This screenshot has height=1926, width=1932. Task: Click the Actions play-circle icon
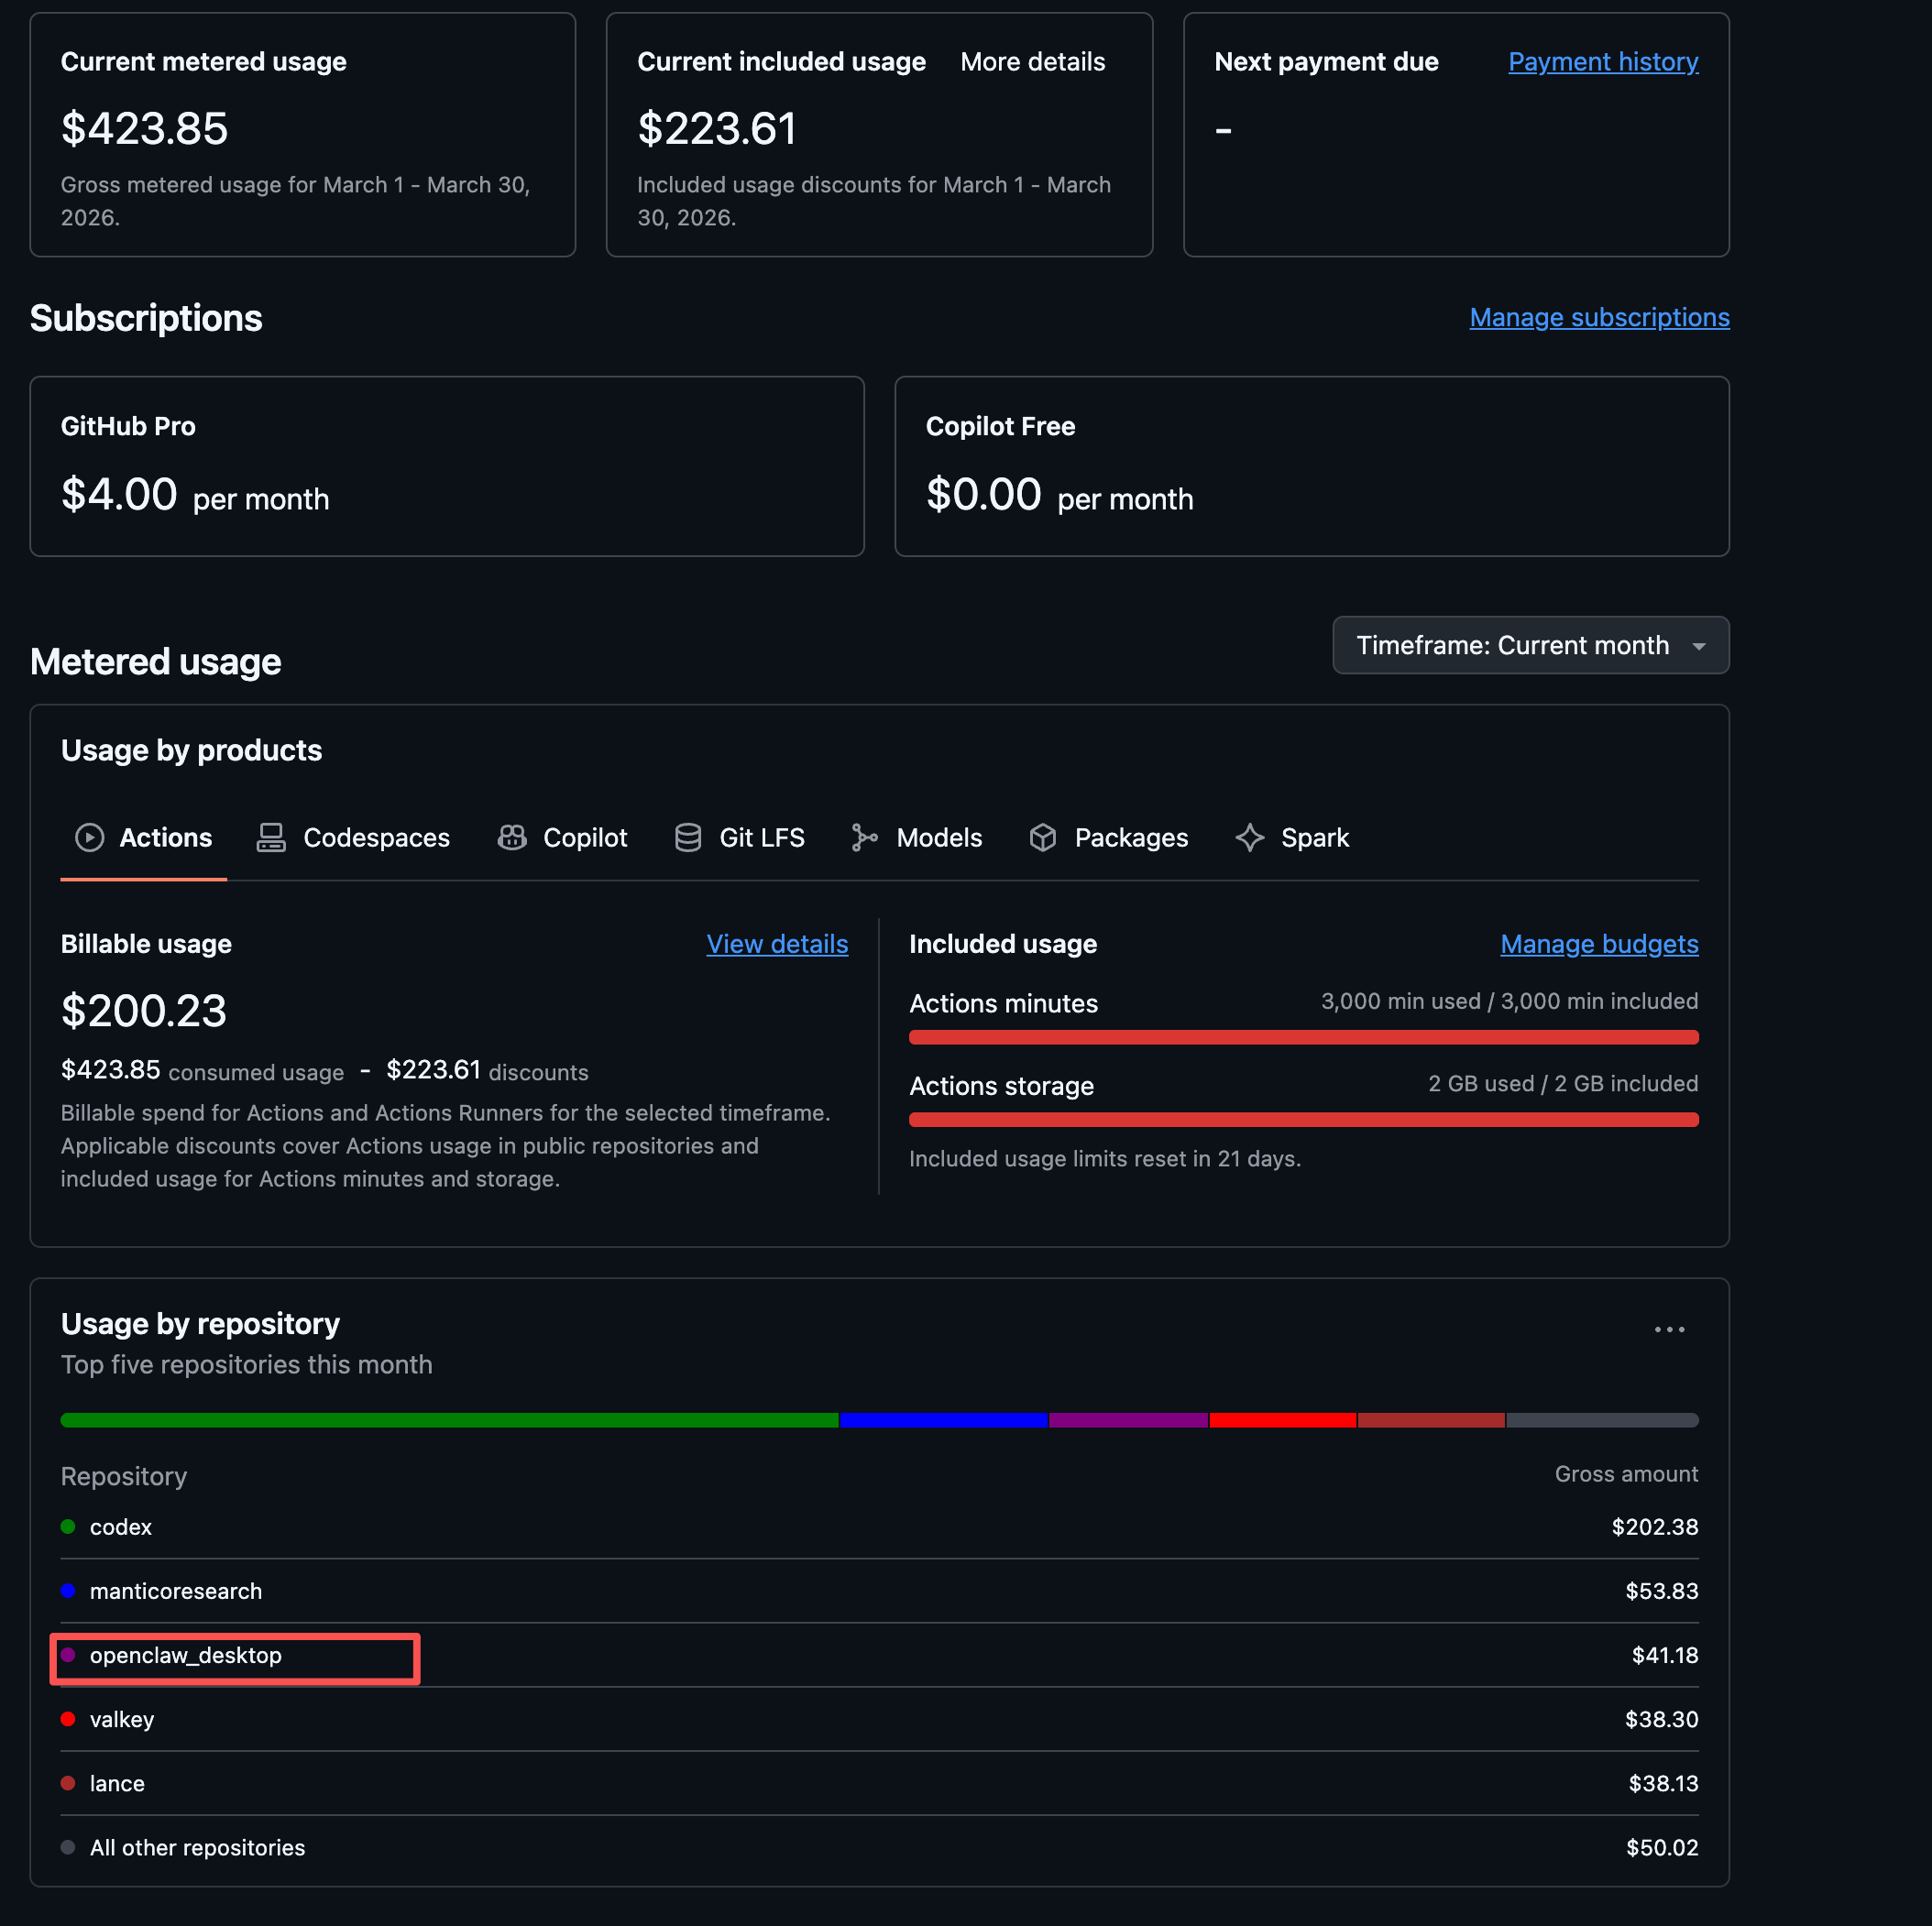(89, 837)
